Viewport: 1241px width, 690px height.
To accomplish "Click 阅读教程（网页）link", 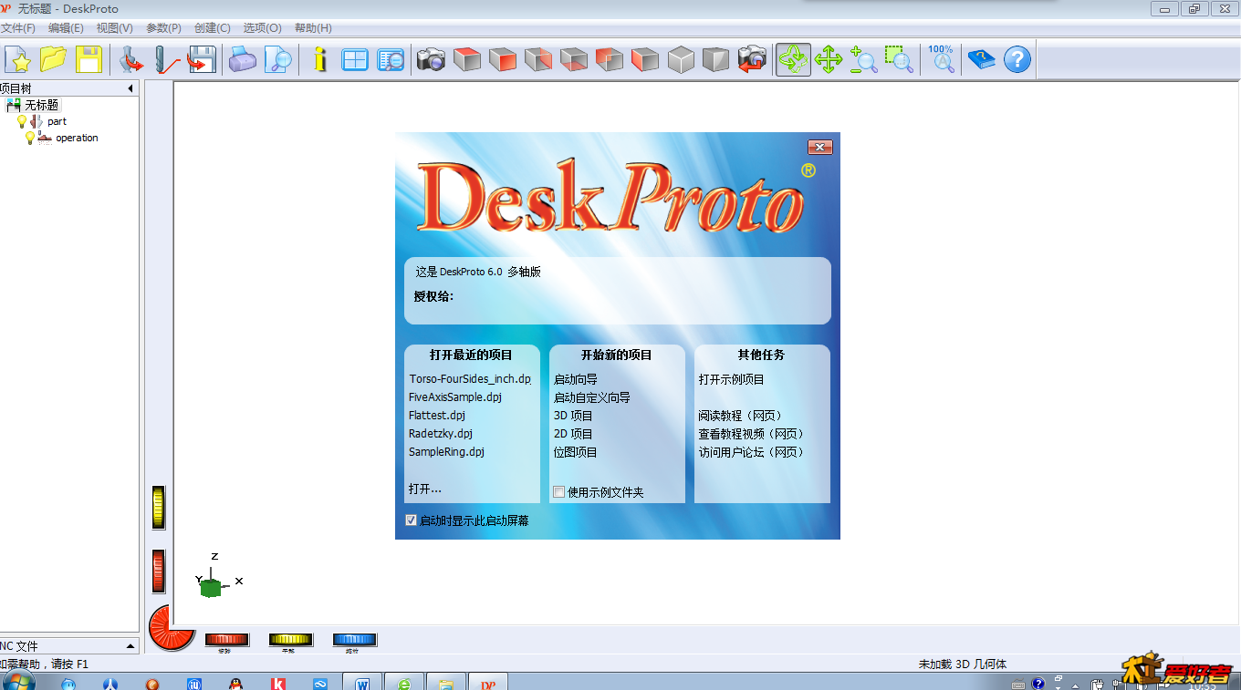I will point(741,416).
